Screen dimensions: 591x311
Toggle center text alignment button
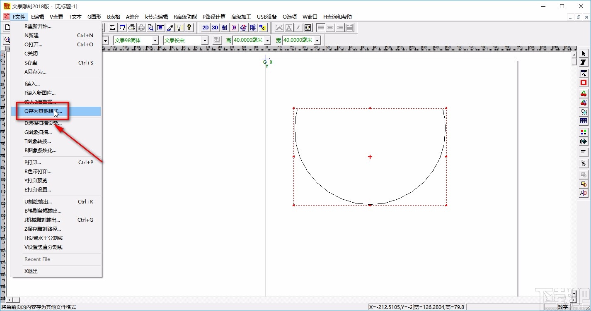pyautogui.click(x=330, y=28)
